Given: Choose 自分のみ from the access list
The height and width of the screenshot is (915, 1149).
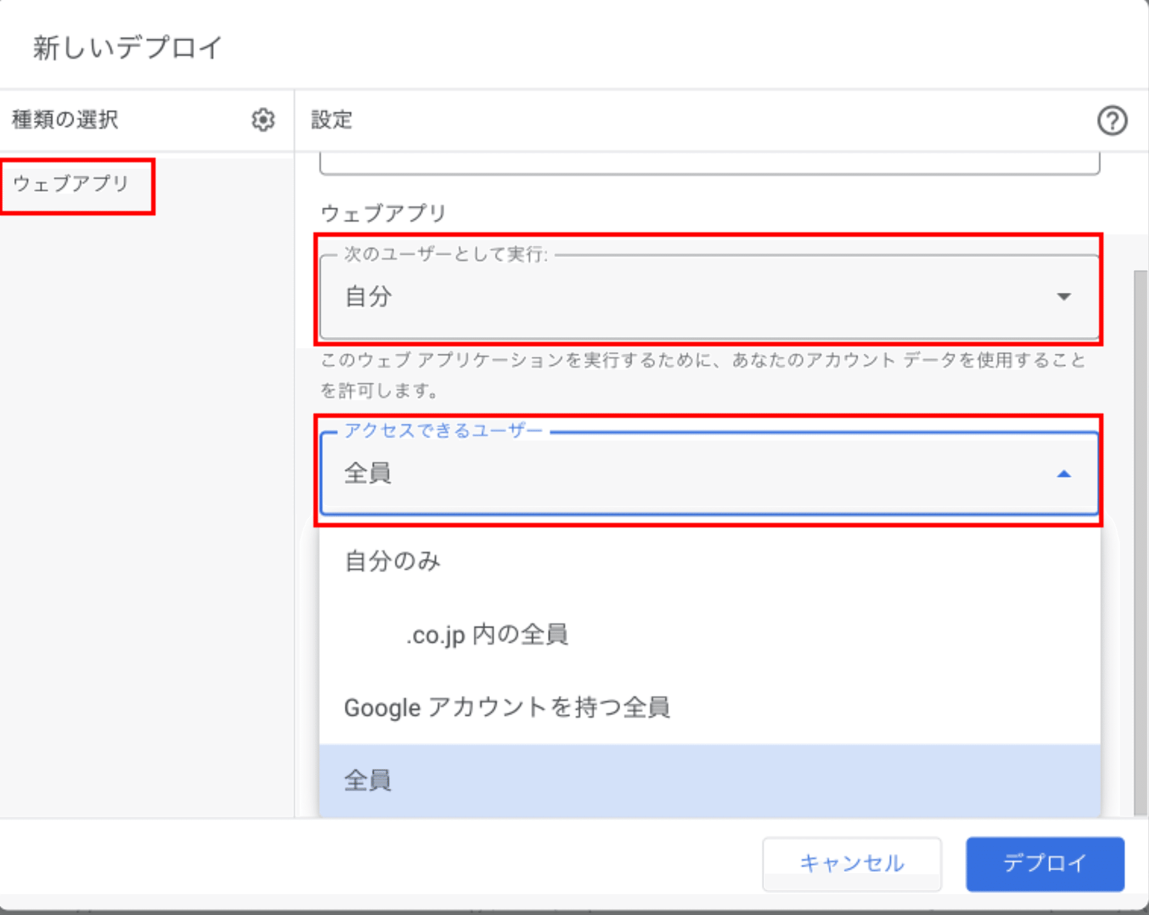Looking at the screenshot, I should click(x=392, y=561).
